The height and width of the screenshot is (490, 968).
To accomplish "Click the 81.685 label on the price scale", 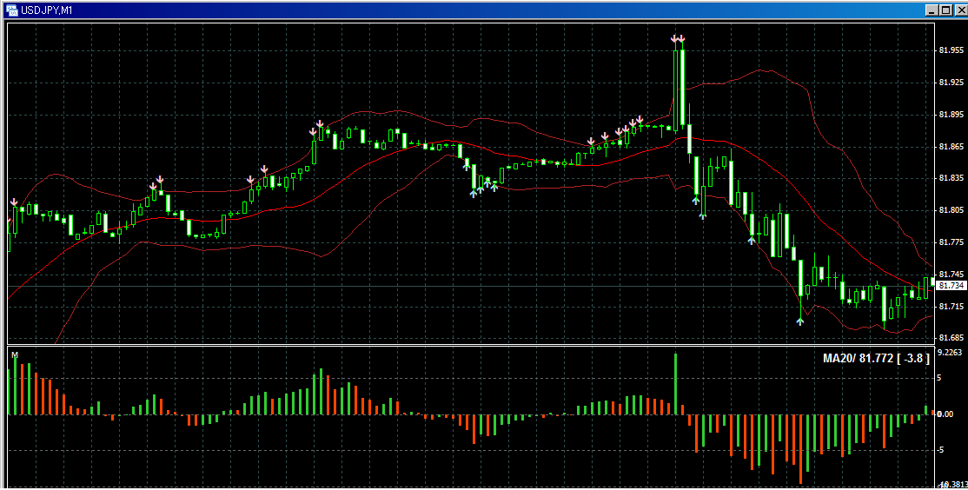I will (951, 338).
